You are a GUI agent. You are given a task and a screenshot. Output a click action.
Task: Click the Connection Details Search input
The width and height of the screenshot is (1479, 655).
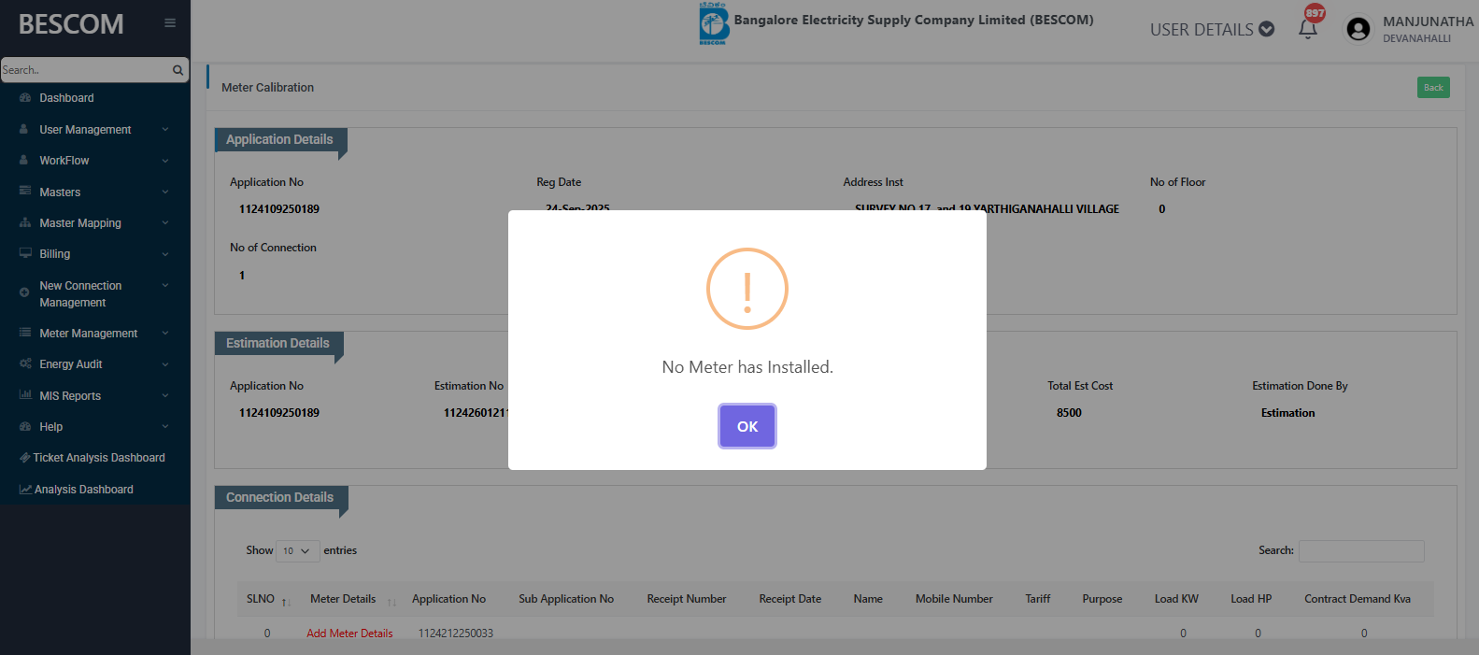(x=1361, y=551)
